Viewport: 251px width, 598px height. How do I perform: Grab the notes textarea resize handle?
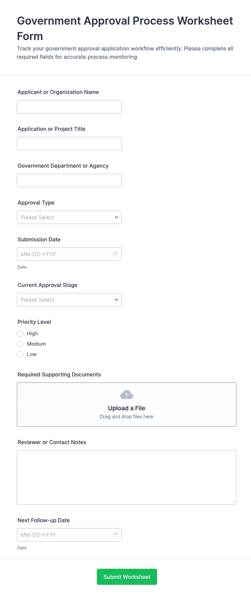click(x=233, y=502)
